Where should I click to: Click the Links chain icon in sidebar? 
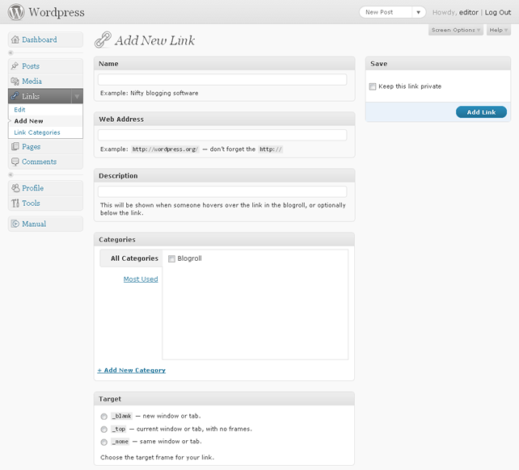(x=15, y=96)
